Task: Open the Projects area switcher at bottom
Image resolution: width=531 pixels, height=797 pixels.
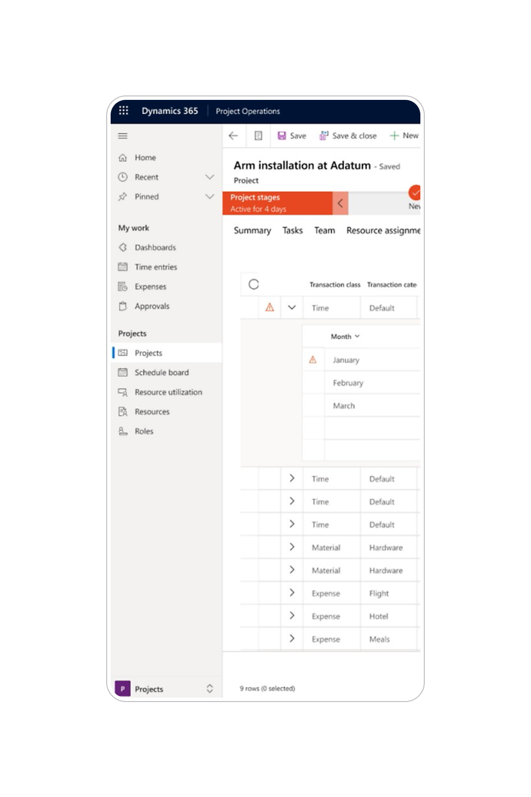Action: (166, 689)
